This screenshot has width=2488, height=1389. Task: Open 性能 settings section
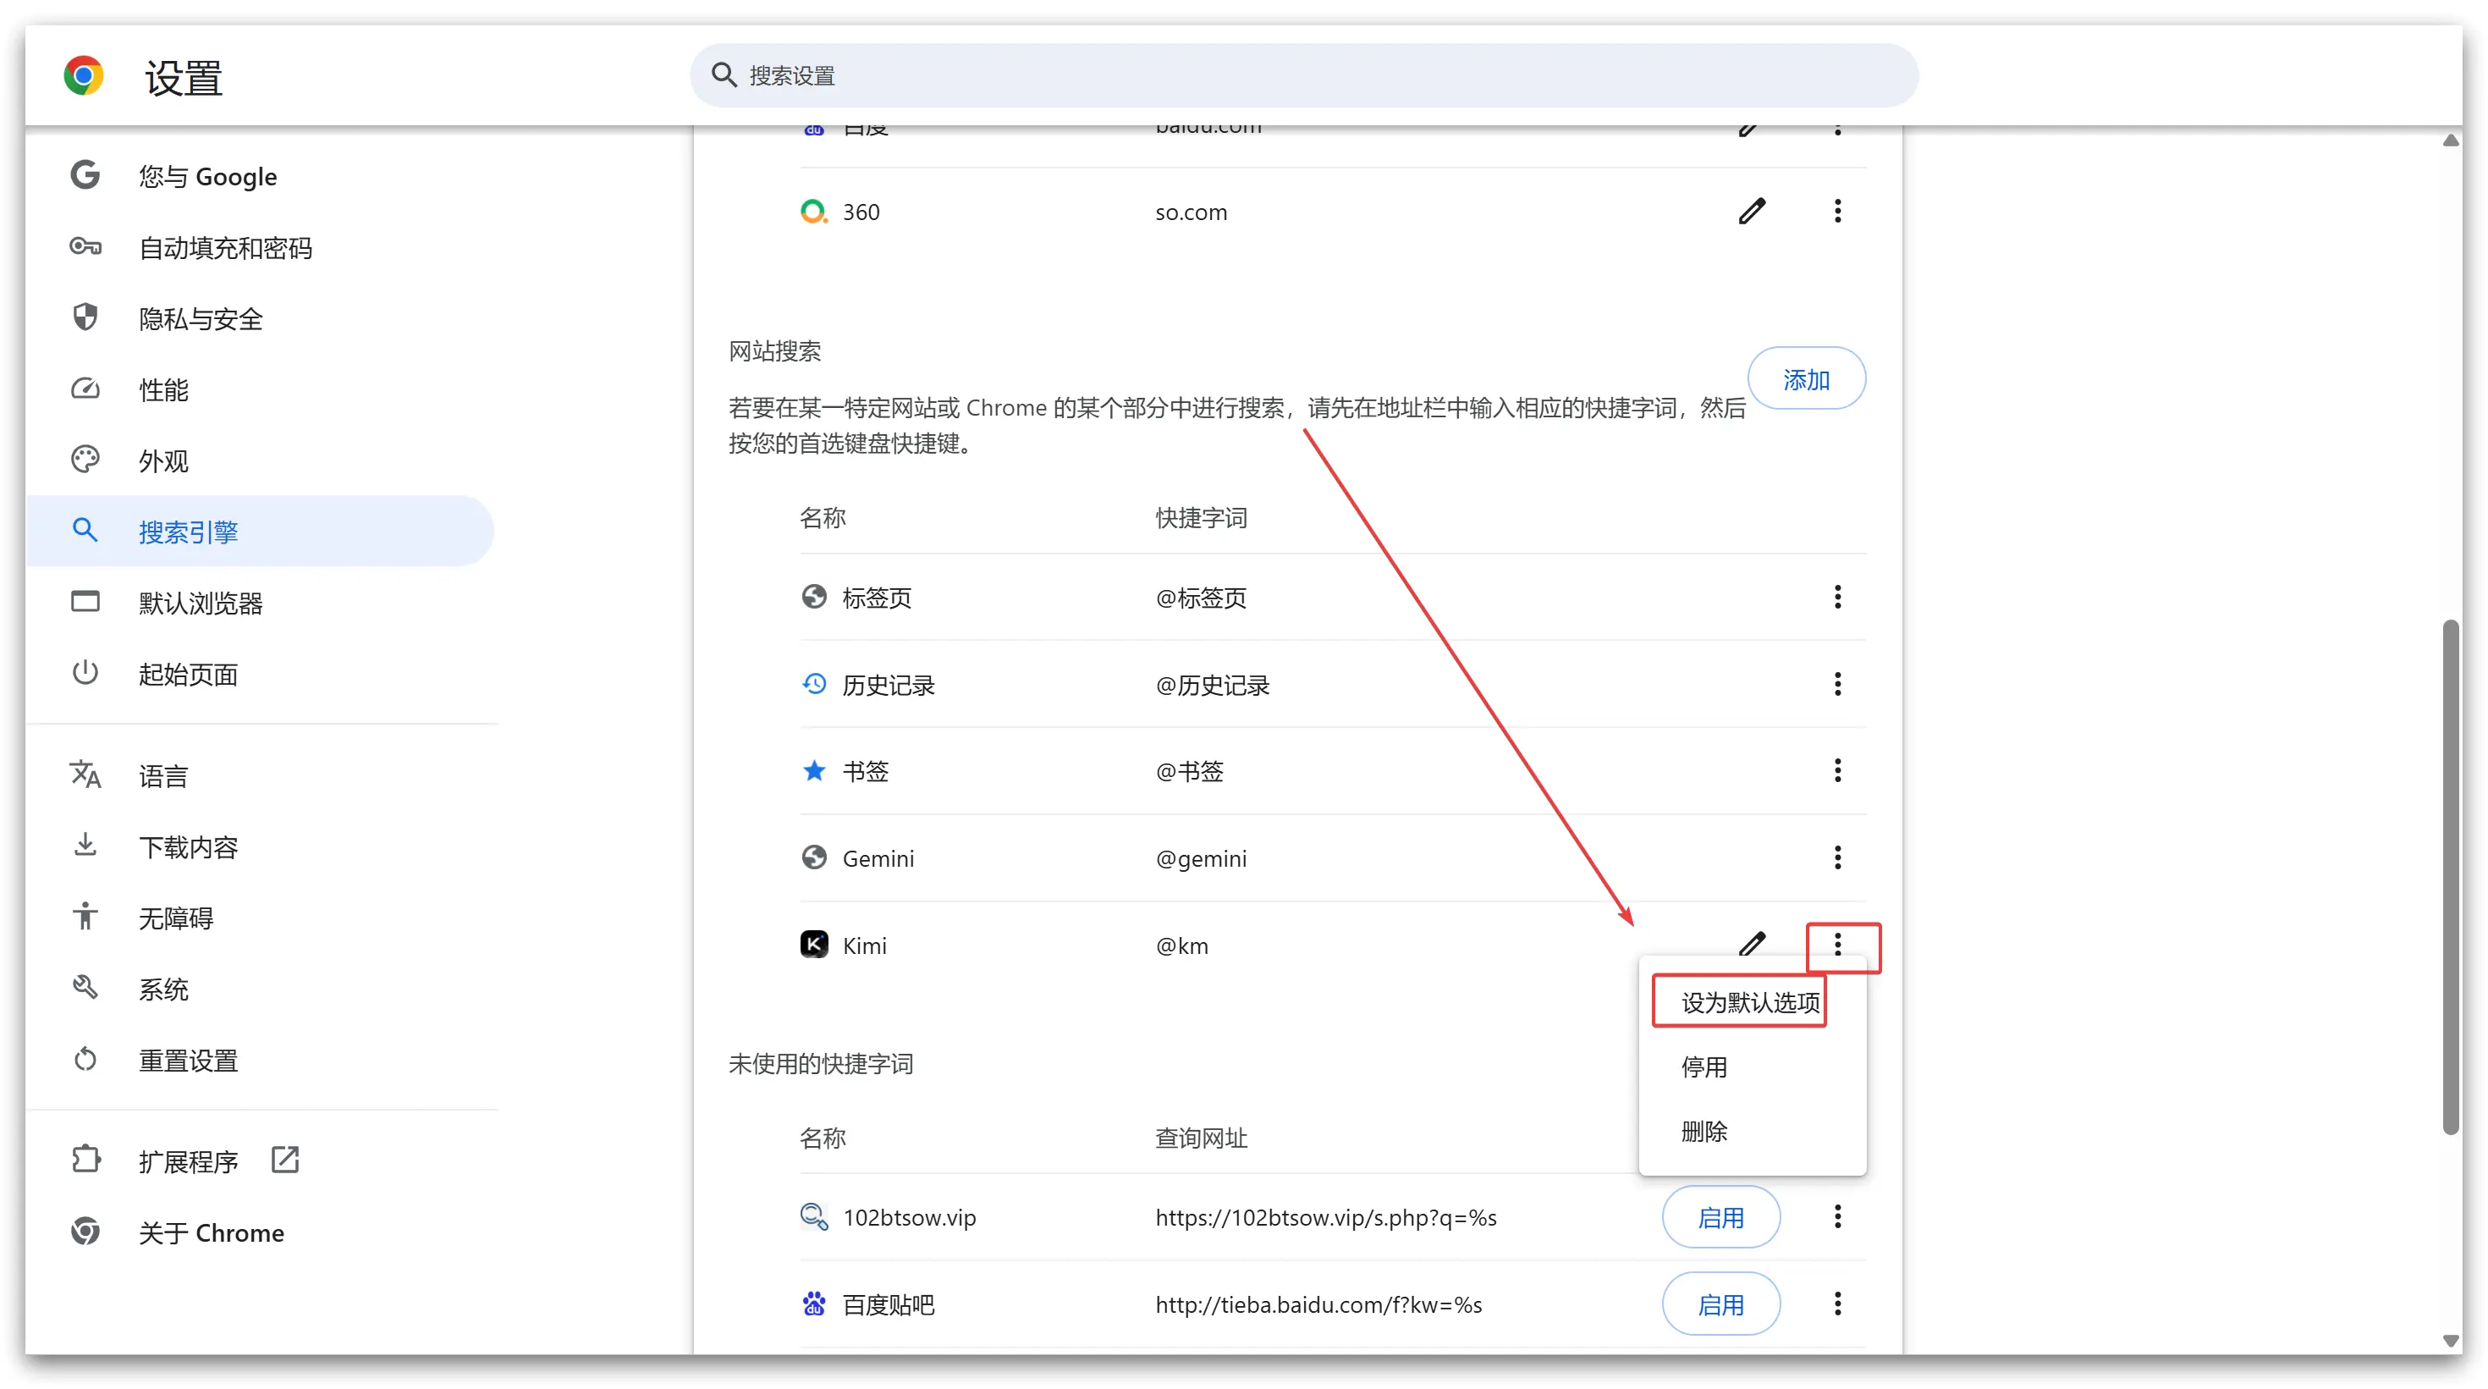[261, 389]
